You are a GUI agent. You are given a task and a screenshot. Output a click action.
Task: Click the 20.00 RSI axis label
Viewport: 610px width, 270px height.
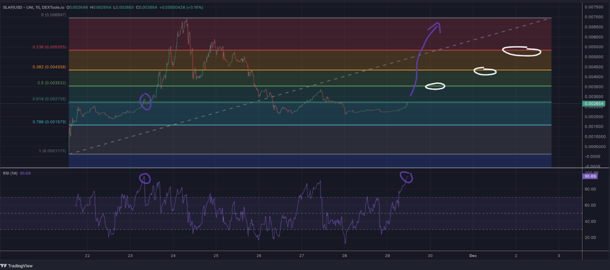point(590,238)
